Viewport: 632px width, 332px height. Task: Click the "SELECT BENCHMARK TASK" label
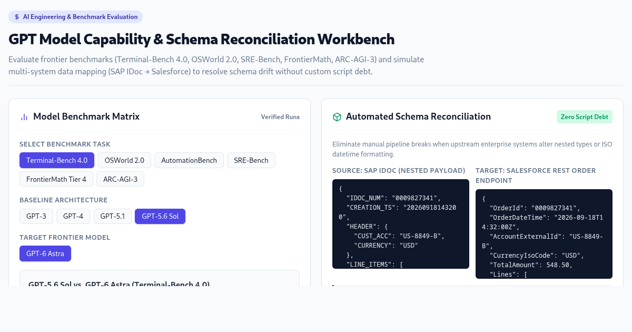[65, 144]
